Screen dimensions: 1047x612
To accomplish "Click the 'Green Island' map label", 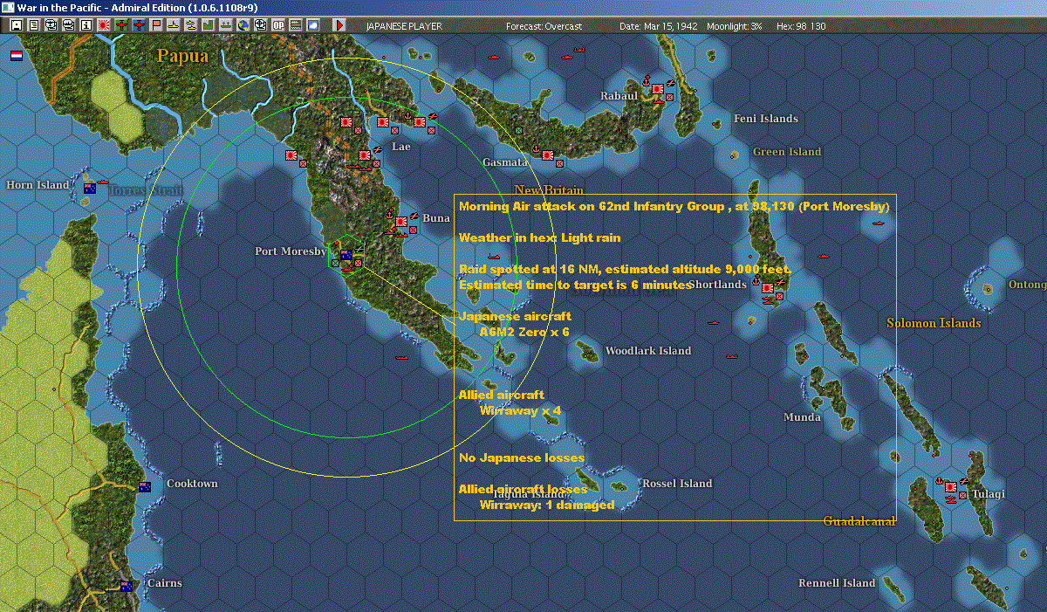I will [787, 152].
